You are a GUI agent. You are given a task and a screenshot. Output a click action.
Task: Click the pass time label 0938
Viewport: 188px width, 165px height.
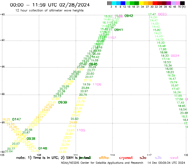coord(31,139)
